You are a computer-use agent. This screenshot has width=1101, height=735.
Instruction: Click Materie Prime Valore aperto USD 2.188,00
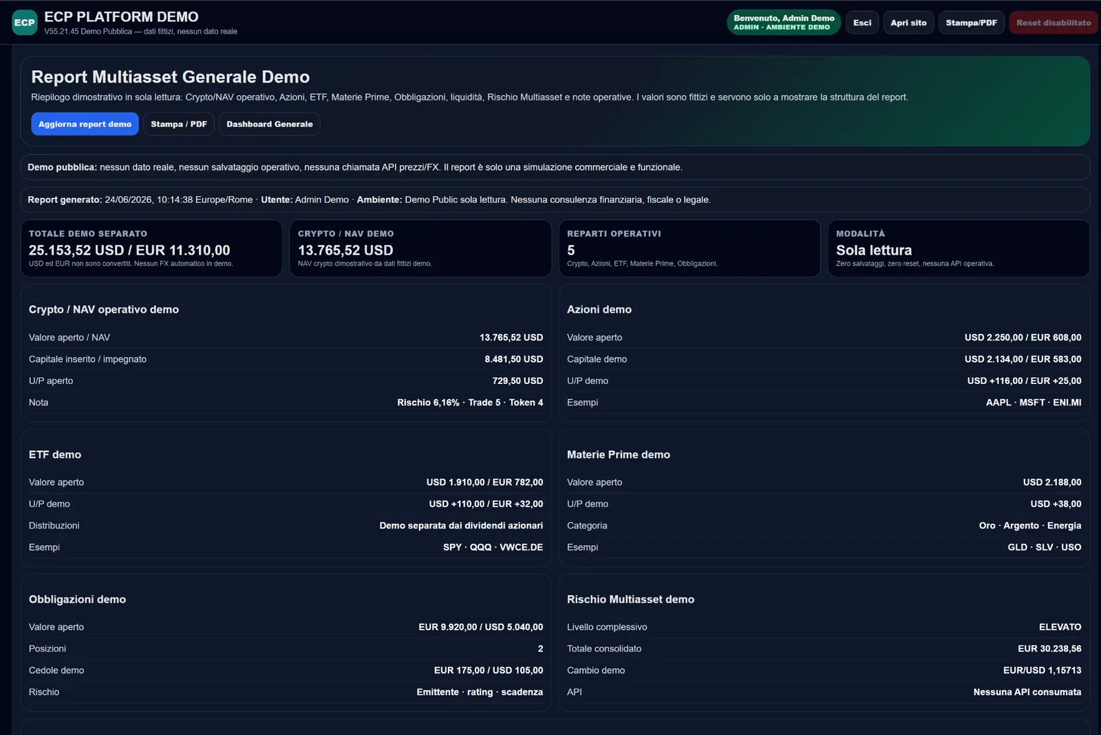1052,482
